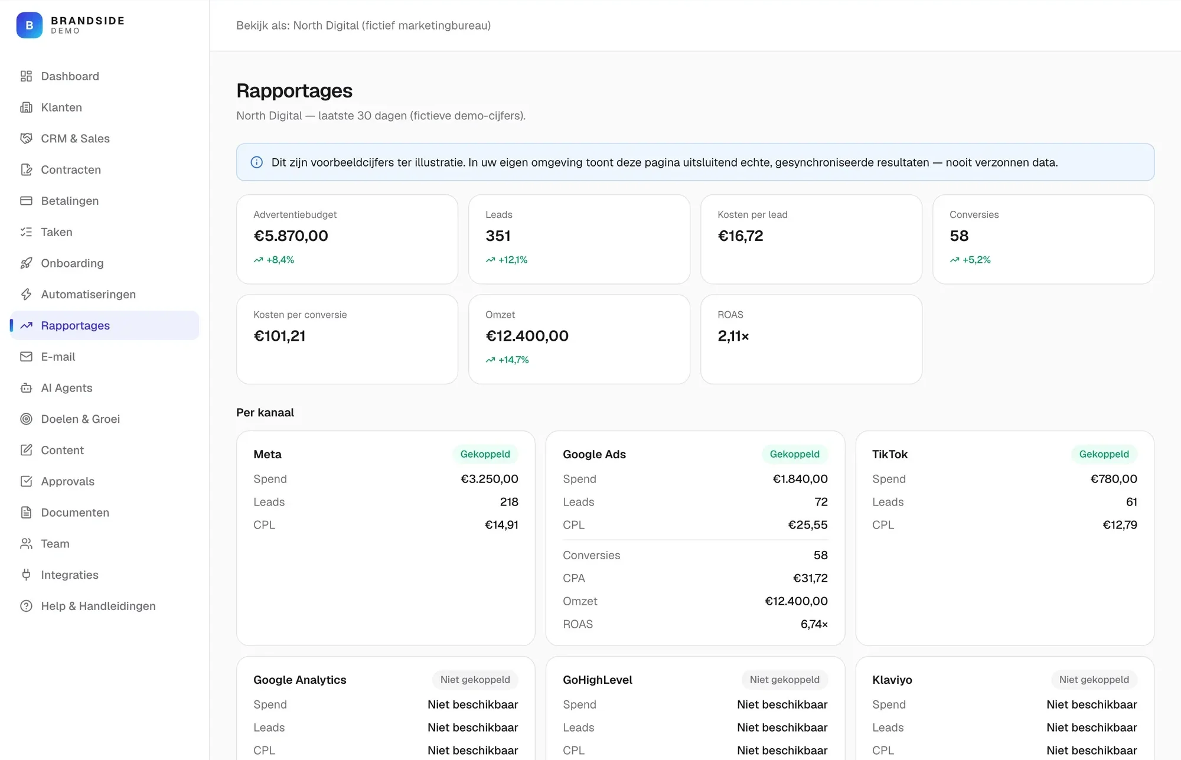Click the Doelen & Groei target icon
1181x760 pixels.
click(26, 419)
